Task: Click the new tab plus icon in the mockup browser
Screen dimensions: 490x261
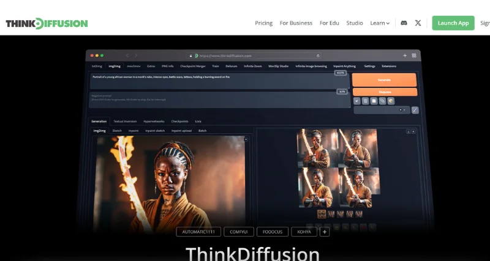Action: click(405, 56)
